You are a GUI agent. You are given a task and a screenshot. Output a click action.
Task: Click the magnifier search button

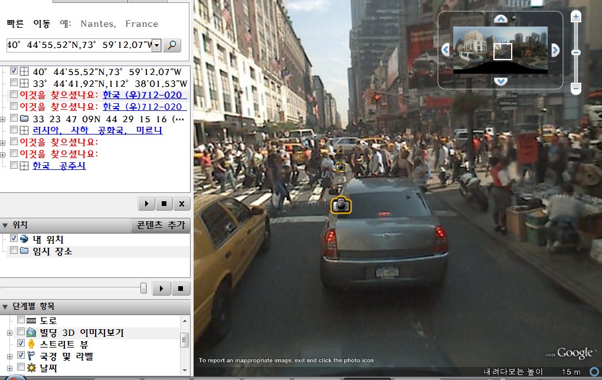(x=172, y=45)
